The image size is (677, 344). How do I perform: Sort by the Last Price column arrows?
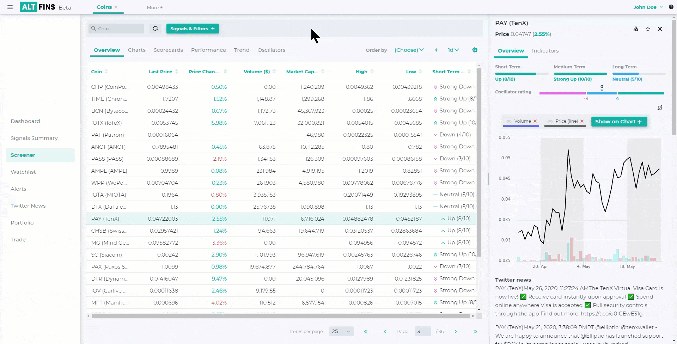(x=177, y=72)
